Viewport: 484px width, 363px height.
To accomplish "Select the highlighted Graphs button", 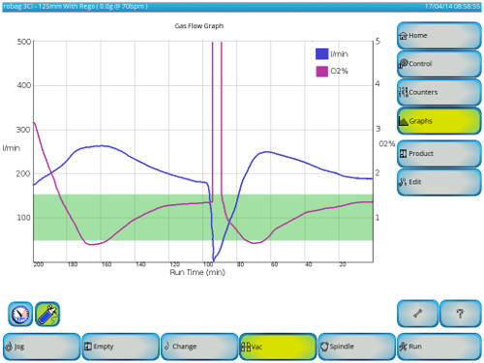I will point(439,121).
